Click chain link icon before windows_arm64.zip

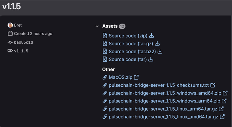click(x=105, y=101)
